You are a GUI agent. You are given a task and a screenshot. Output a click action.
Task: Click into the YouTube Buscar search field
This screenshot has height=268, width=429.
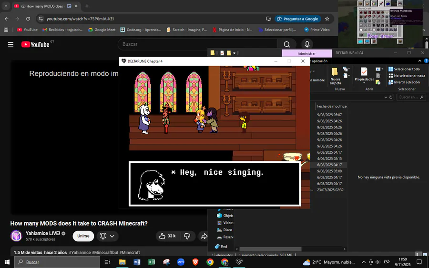[x=197, y=44]
